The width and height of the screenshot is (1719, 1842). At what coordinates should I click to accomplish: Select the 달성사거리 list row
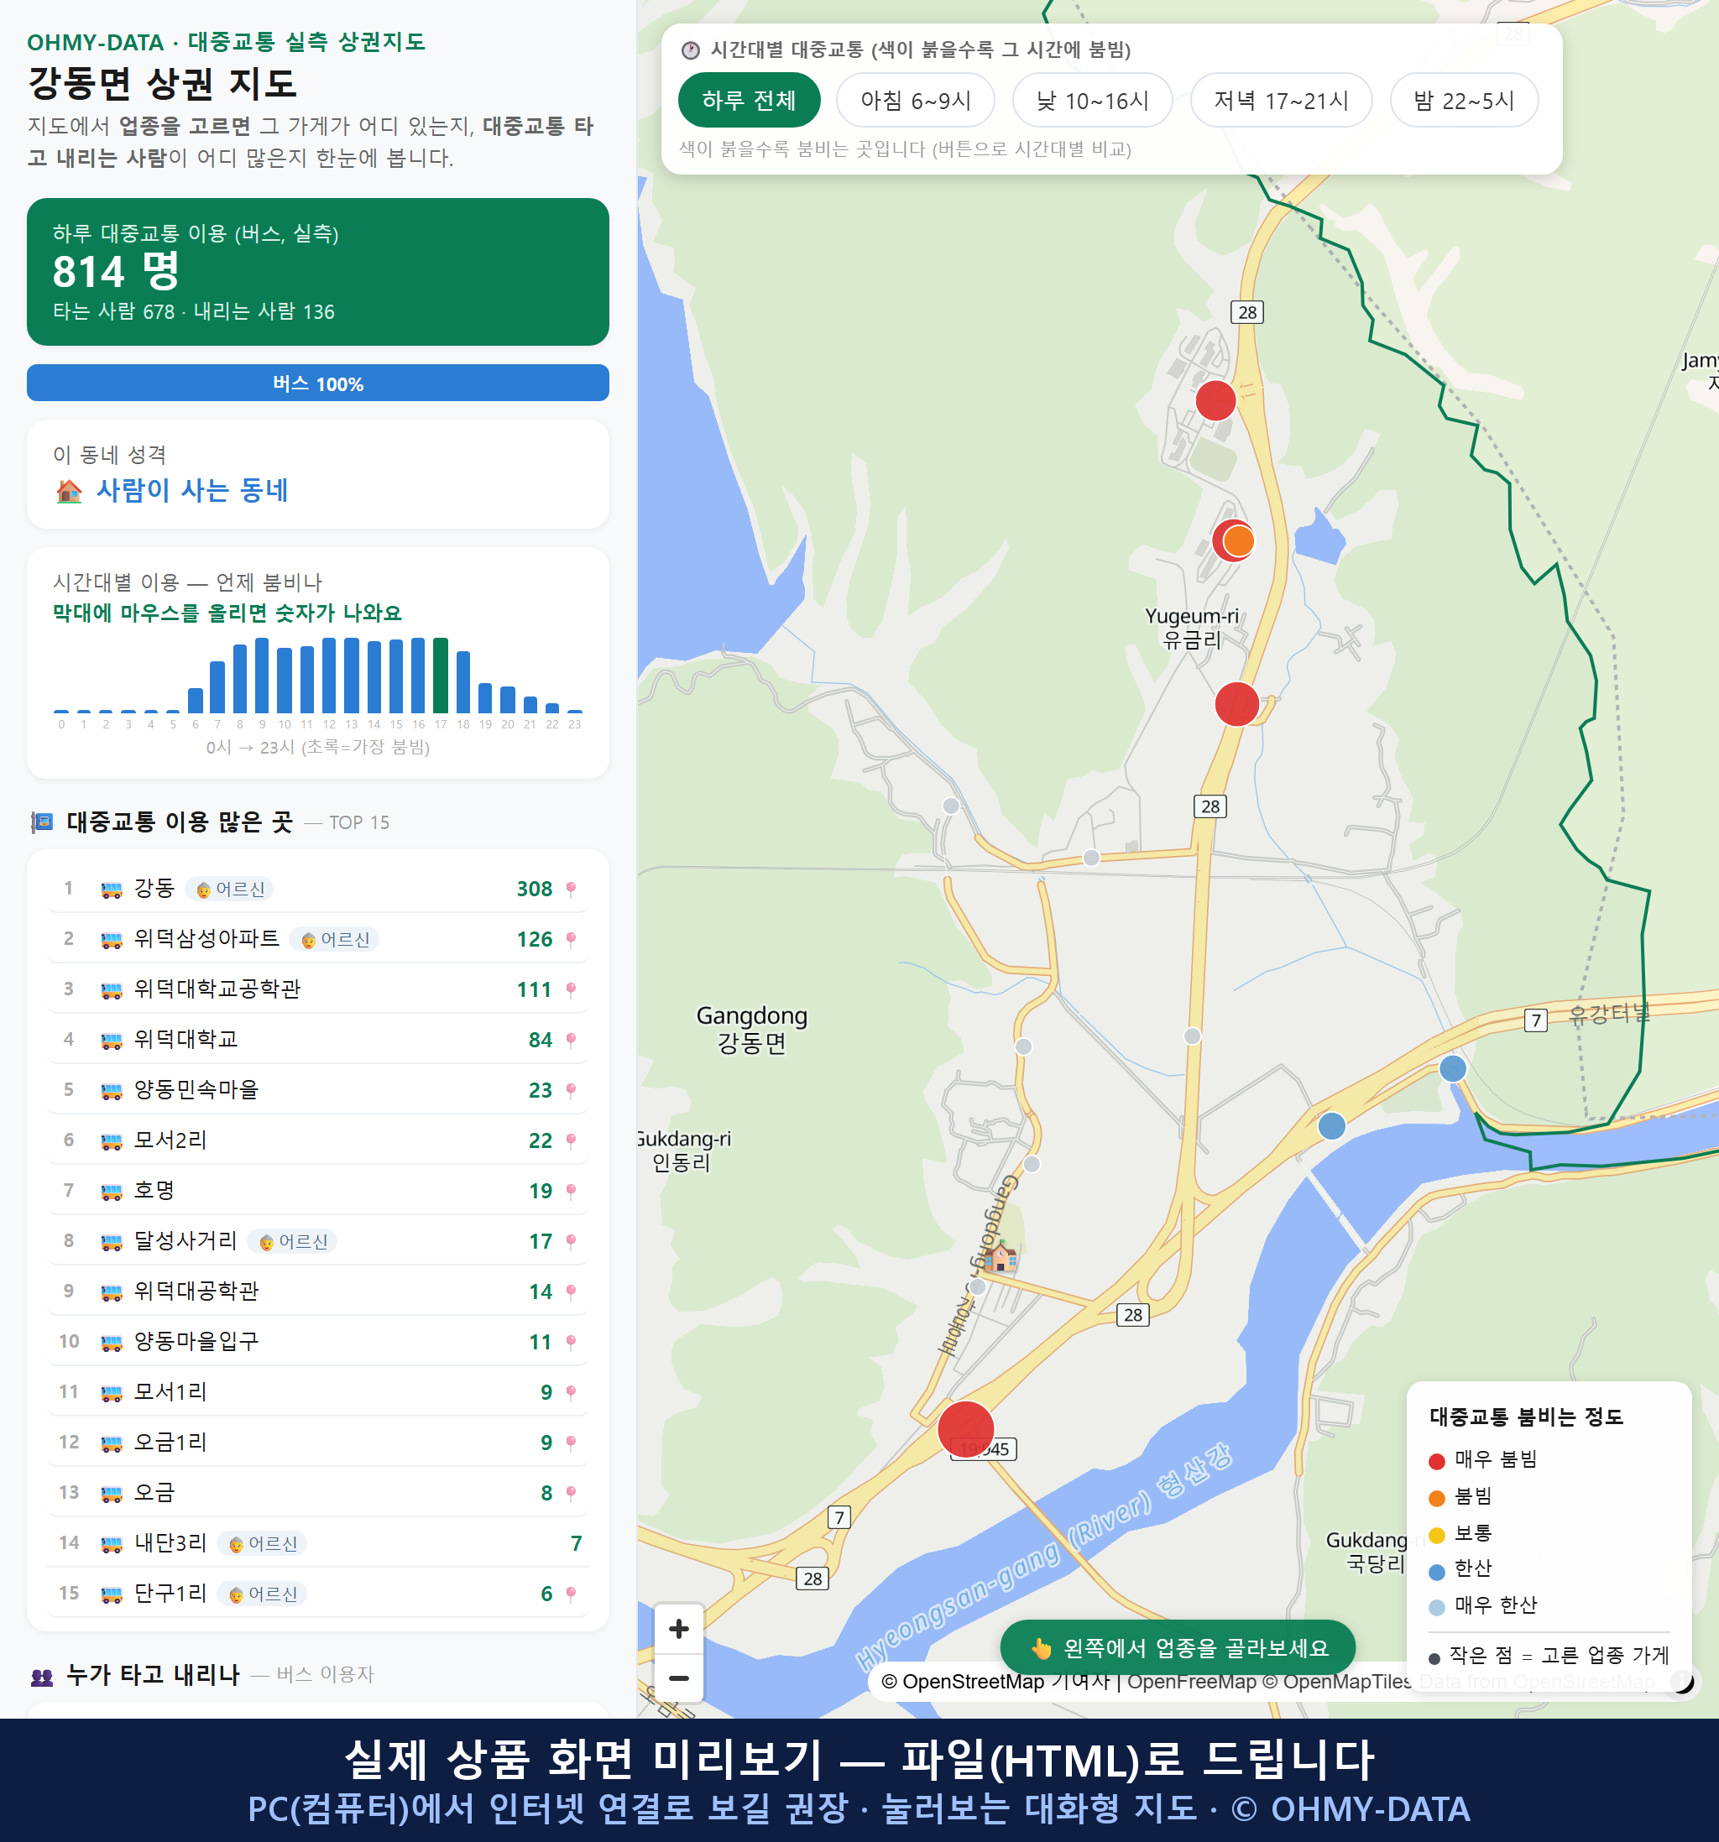coord(318,1242)
